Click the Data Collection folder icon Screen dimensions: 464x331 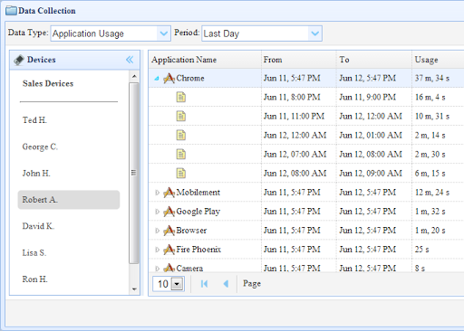[11, 11]
